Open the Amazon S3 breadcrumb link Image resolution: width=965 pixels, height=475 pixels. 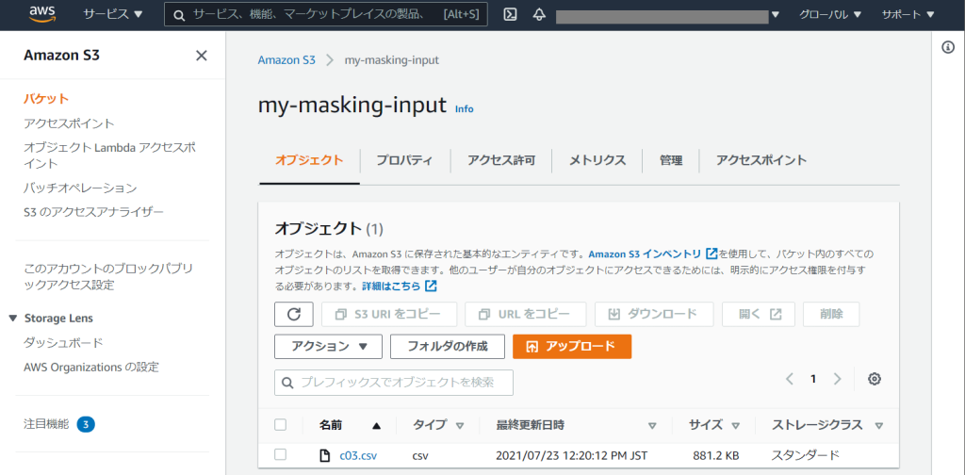click(286, 59)
